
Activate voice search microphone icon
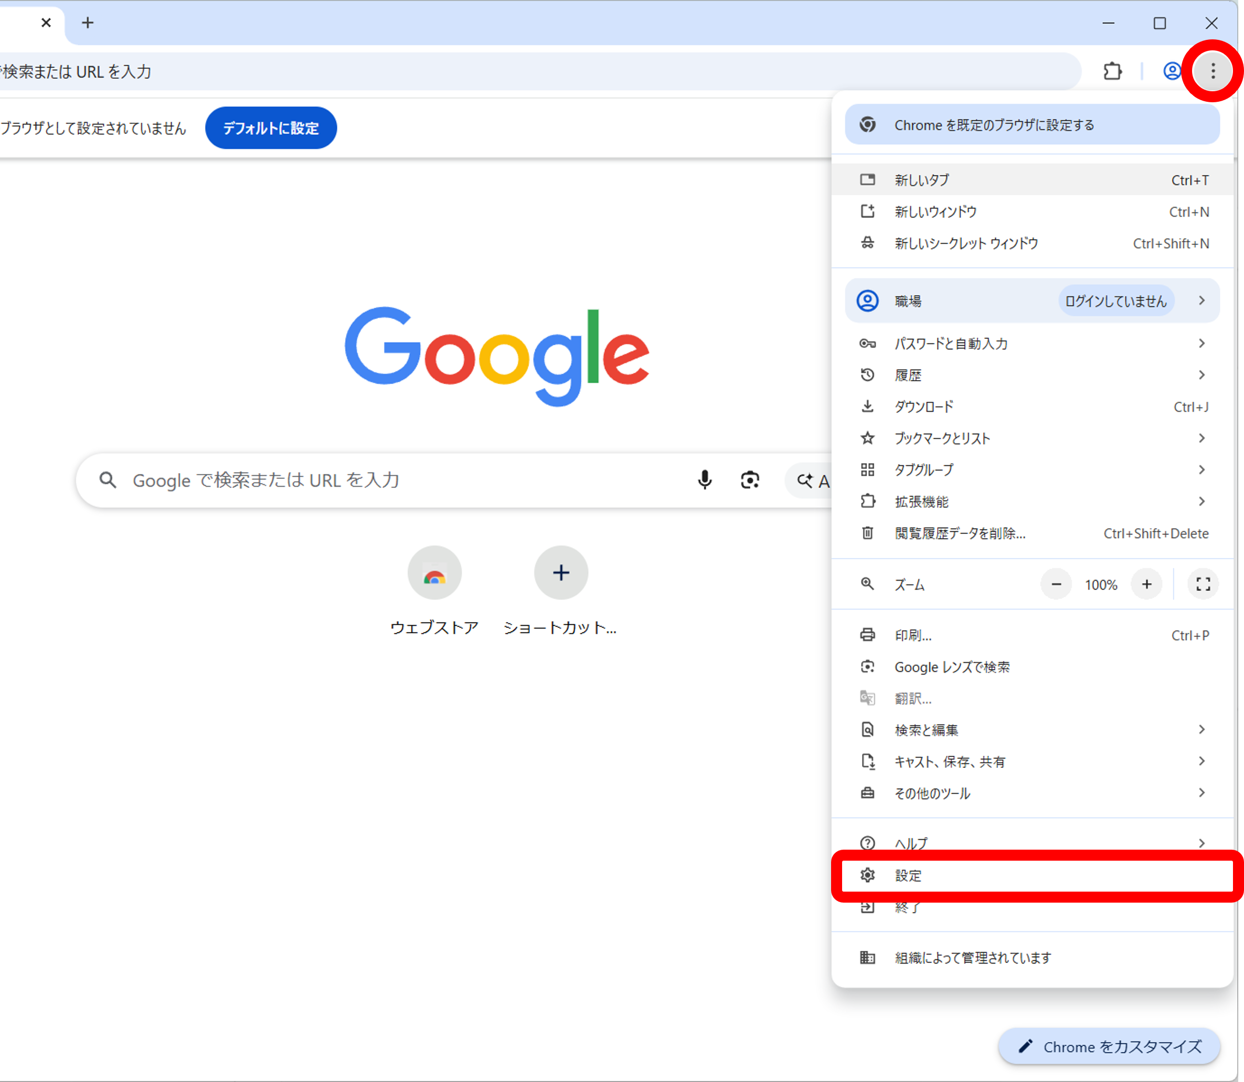tap(704, 480)
